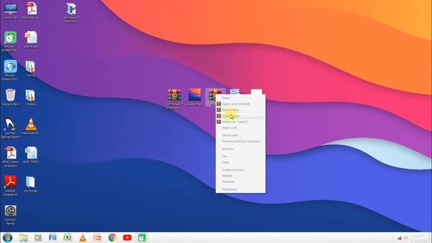Launch VLC media player from the taskbar

coord(82,238)
